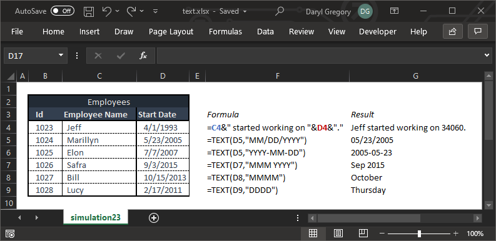Click the Share icon button
496x241 pixels.
[453, 31]
